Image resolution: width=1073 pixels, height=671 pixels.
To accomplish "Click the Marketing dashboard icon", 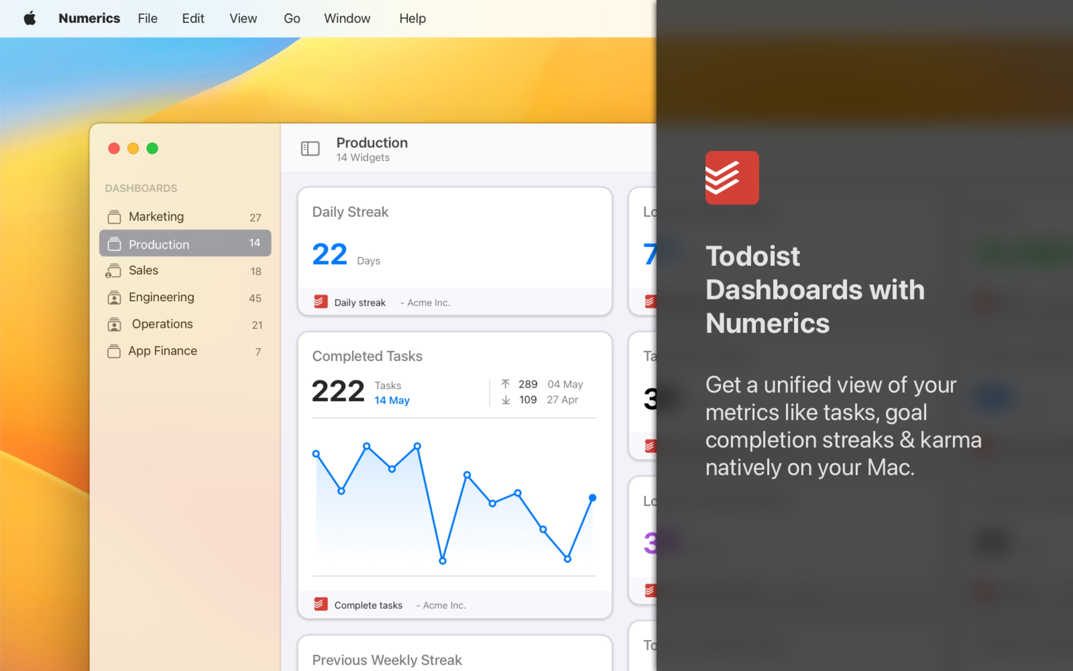I will click(x=114, y=216).
